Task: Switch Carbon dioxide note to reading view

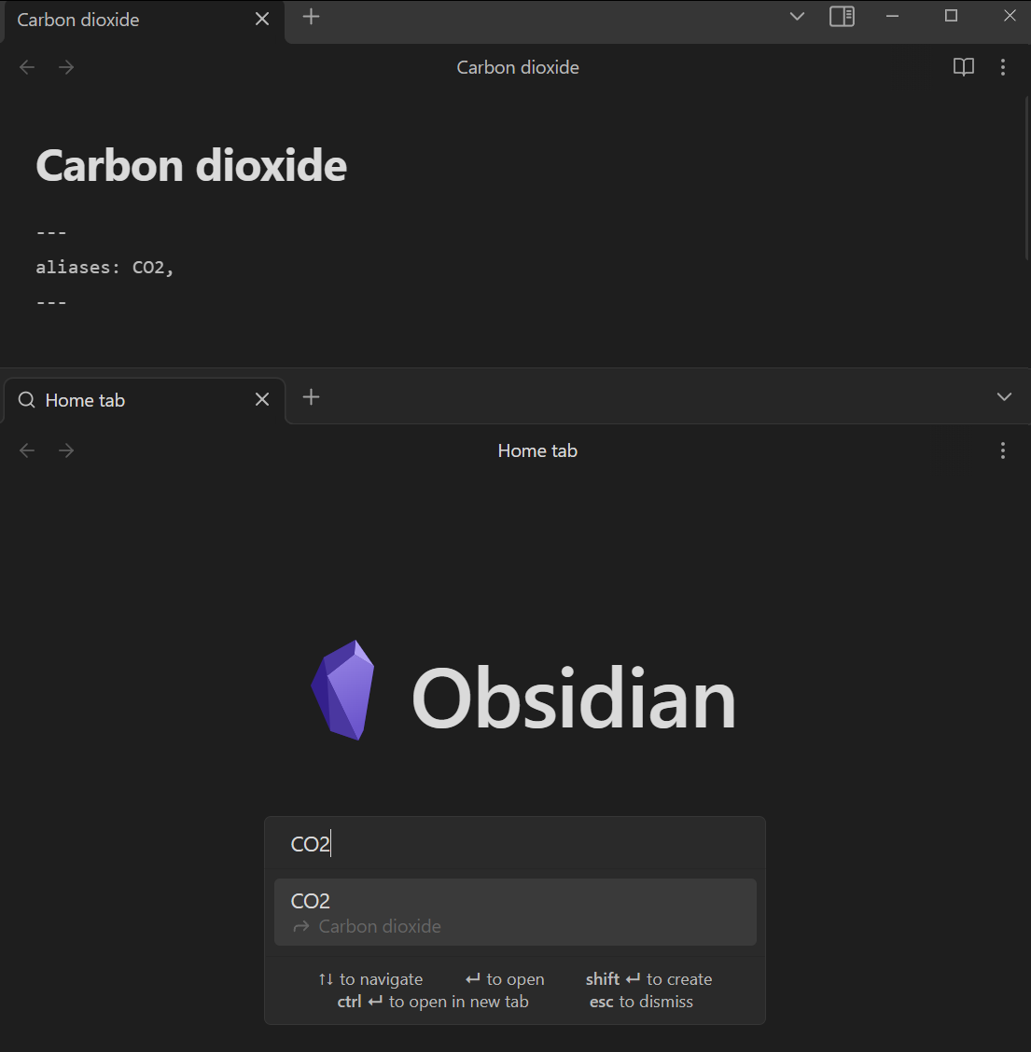Action: pos(963,67)
